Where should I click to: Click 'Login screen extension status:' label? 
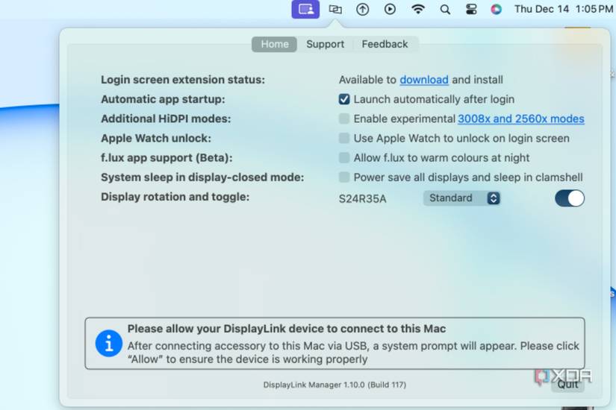pyautogui.click(x=183, y=80)
